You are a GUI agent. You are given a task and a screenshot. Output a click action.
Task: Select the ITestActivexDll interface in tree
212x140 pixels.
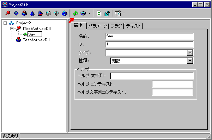[37, 28]
